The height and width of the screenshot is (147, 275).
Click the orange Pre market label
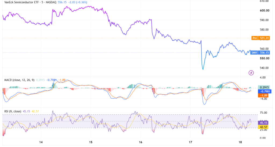pos(260,38)
